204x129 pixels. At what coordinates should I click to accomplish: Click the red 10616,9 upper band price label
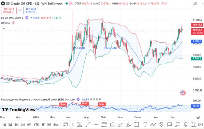[x=198, y=25]
